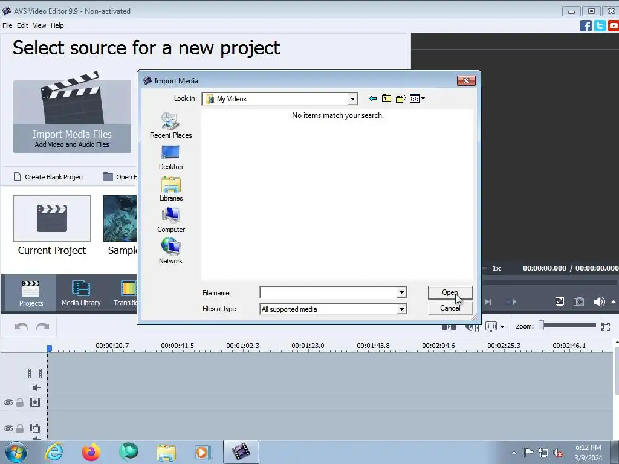Toggle the preview display mode icon

click(491, 326)
